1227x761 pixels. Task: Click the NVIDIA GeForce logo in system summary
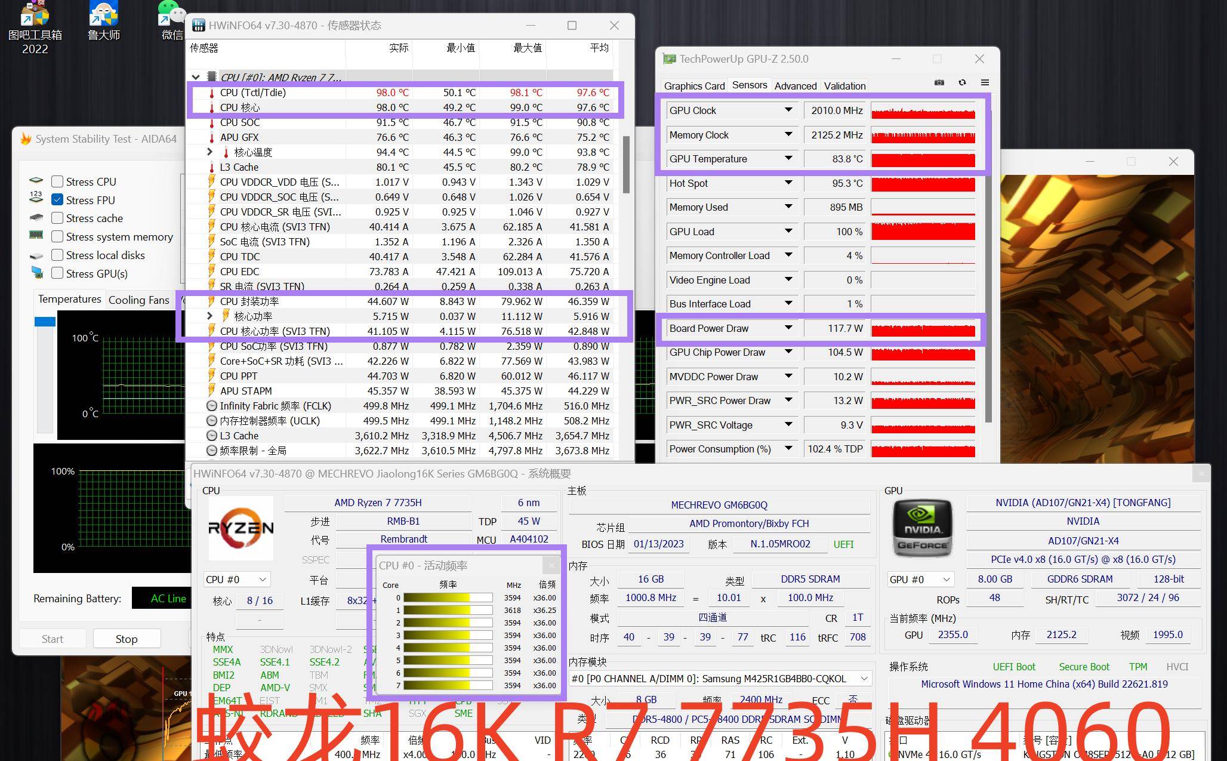pos(922,529)
